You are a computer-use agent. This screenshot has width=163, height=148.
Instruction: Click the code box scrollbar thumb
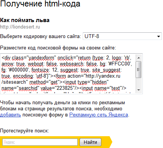[x=139, y=70]
